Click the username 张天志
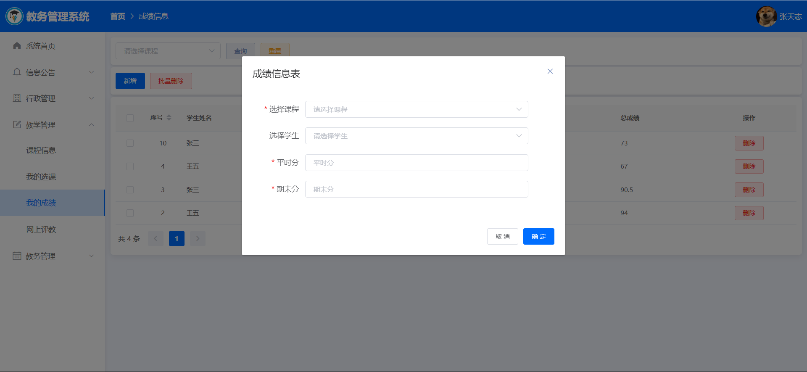The height and width of the screenshot is (372, 807). coord(791,17)
